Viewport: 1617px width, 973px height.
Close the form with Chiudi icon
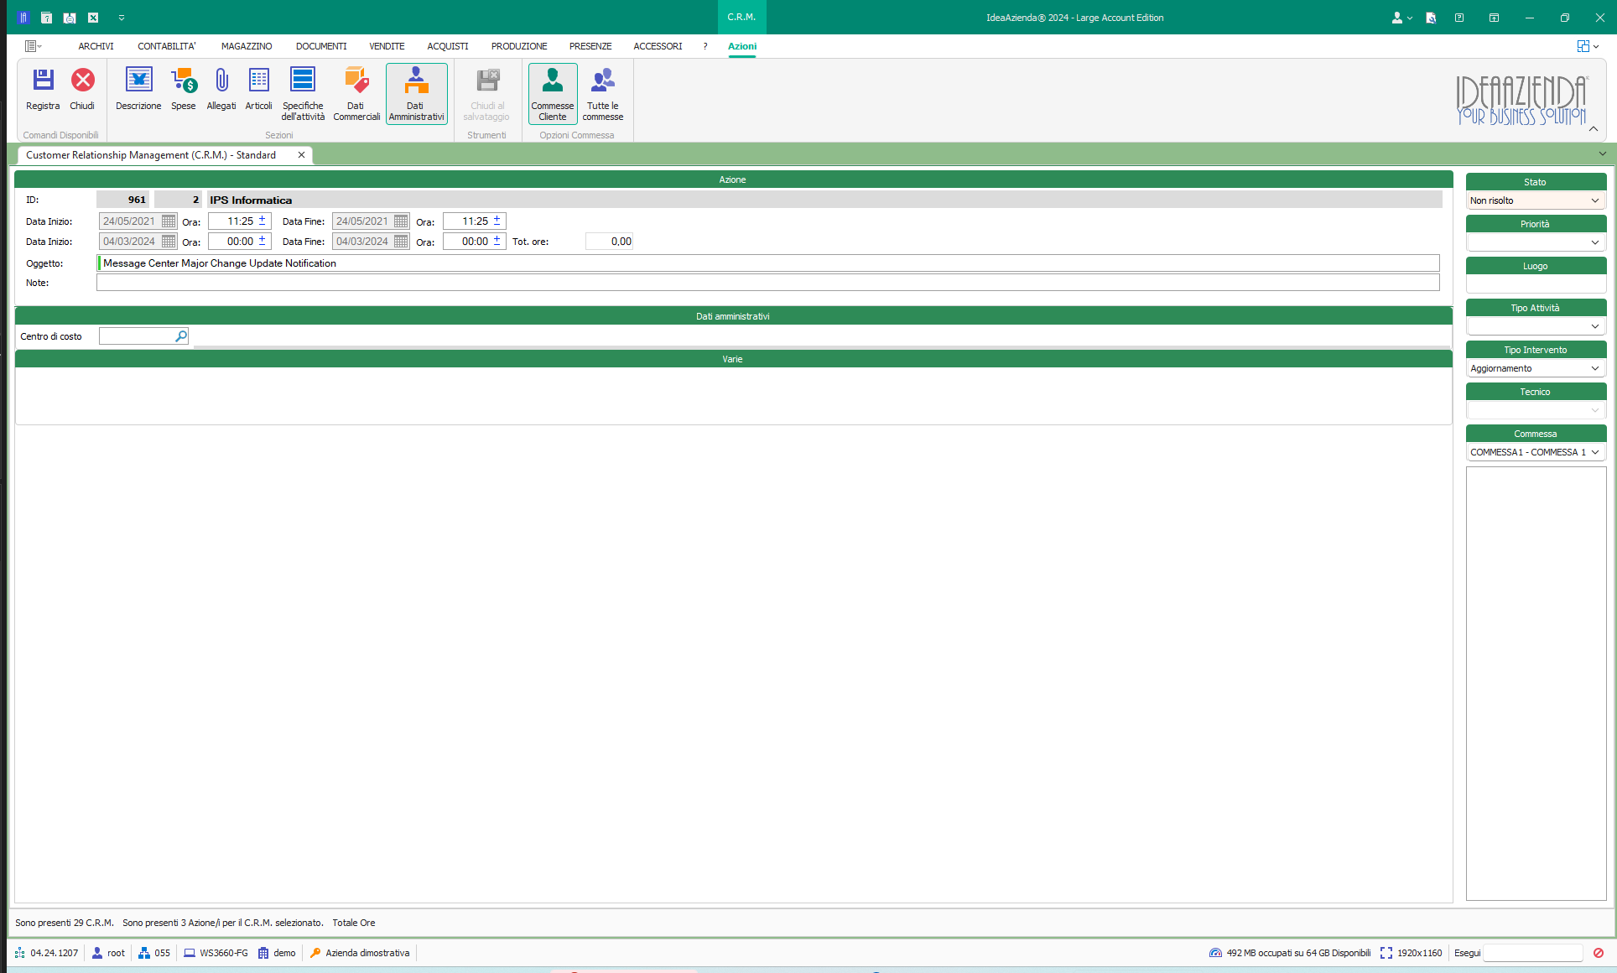point(82,89)
